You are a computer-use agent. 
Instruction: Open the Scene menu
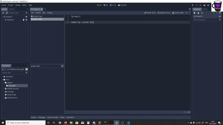point(4,5)
